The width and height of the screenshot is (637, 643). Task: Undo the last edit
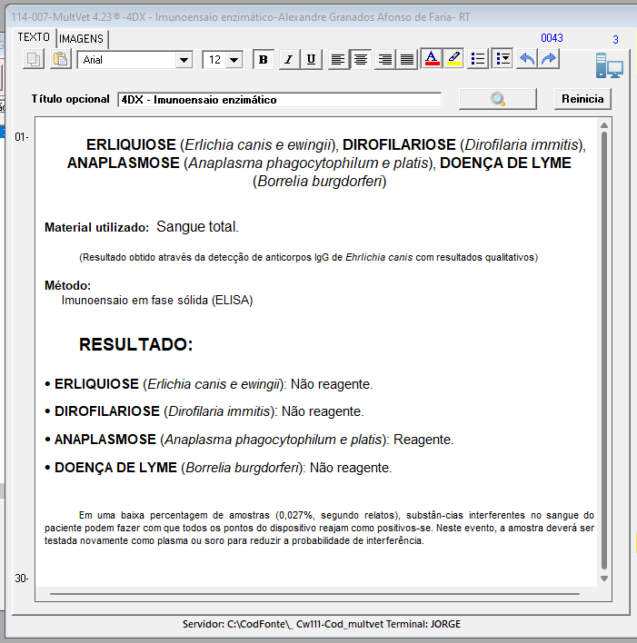[x=526, y=59]
